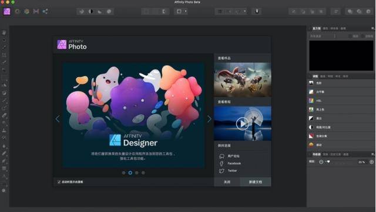
Task: Apply Auto Colours from toolbar
Action: 100,12
